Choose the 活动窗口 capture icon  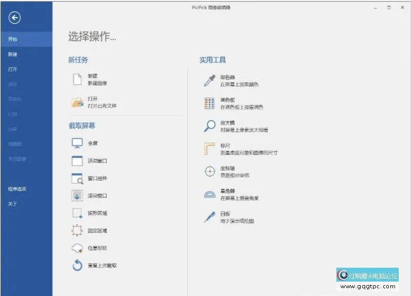coord(77,160)
